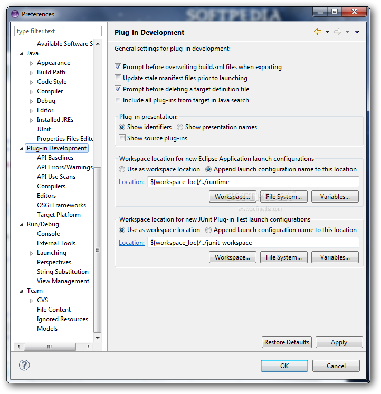Click the tree horizontal scroll left arrow
The height and width of the screenshot is (394, 381).
(x=18, y=347)
